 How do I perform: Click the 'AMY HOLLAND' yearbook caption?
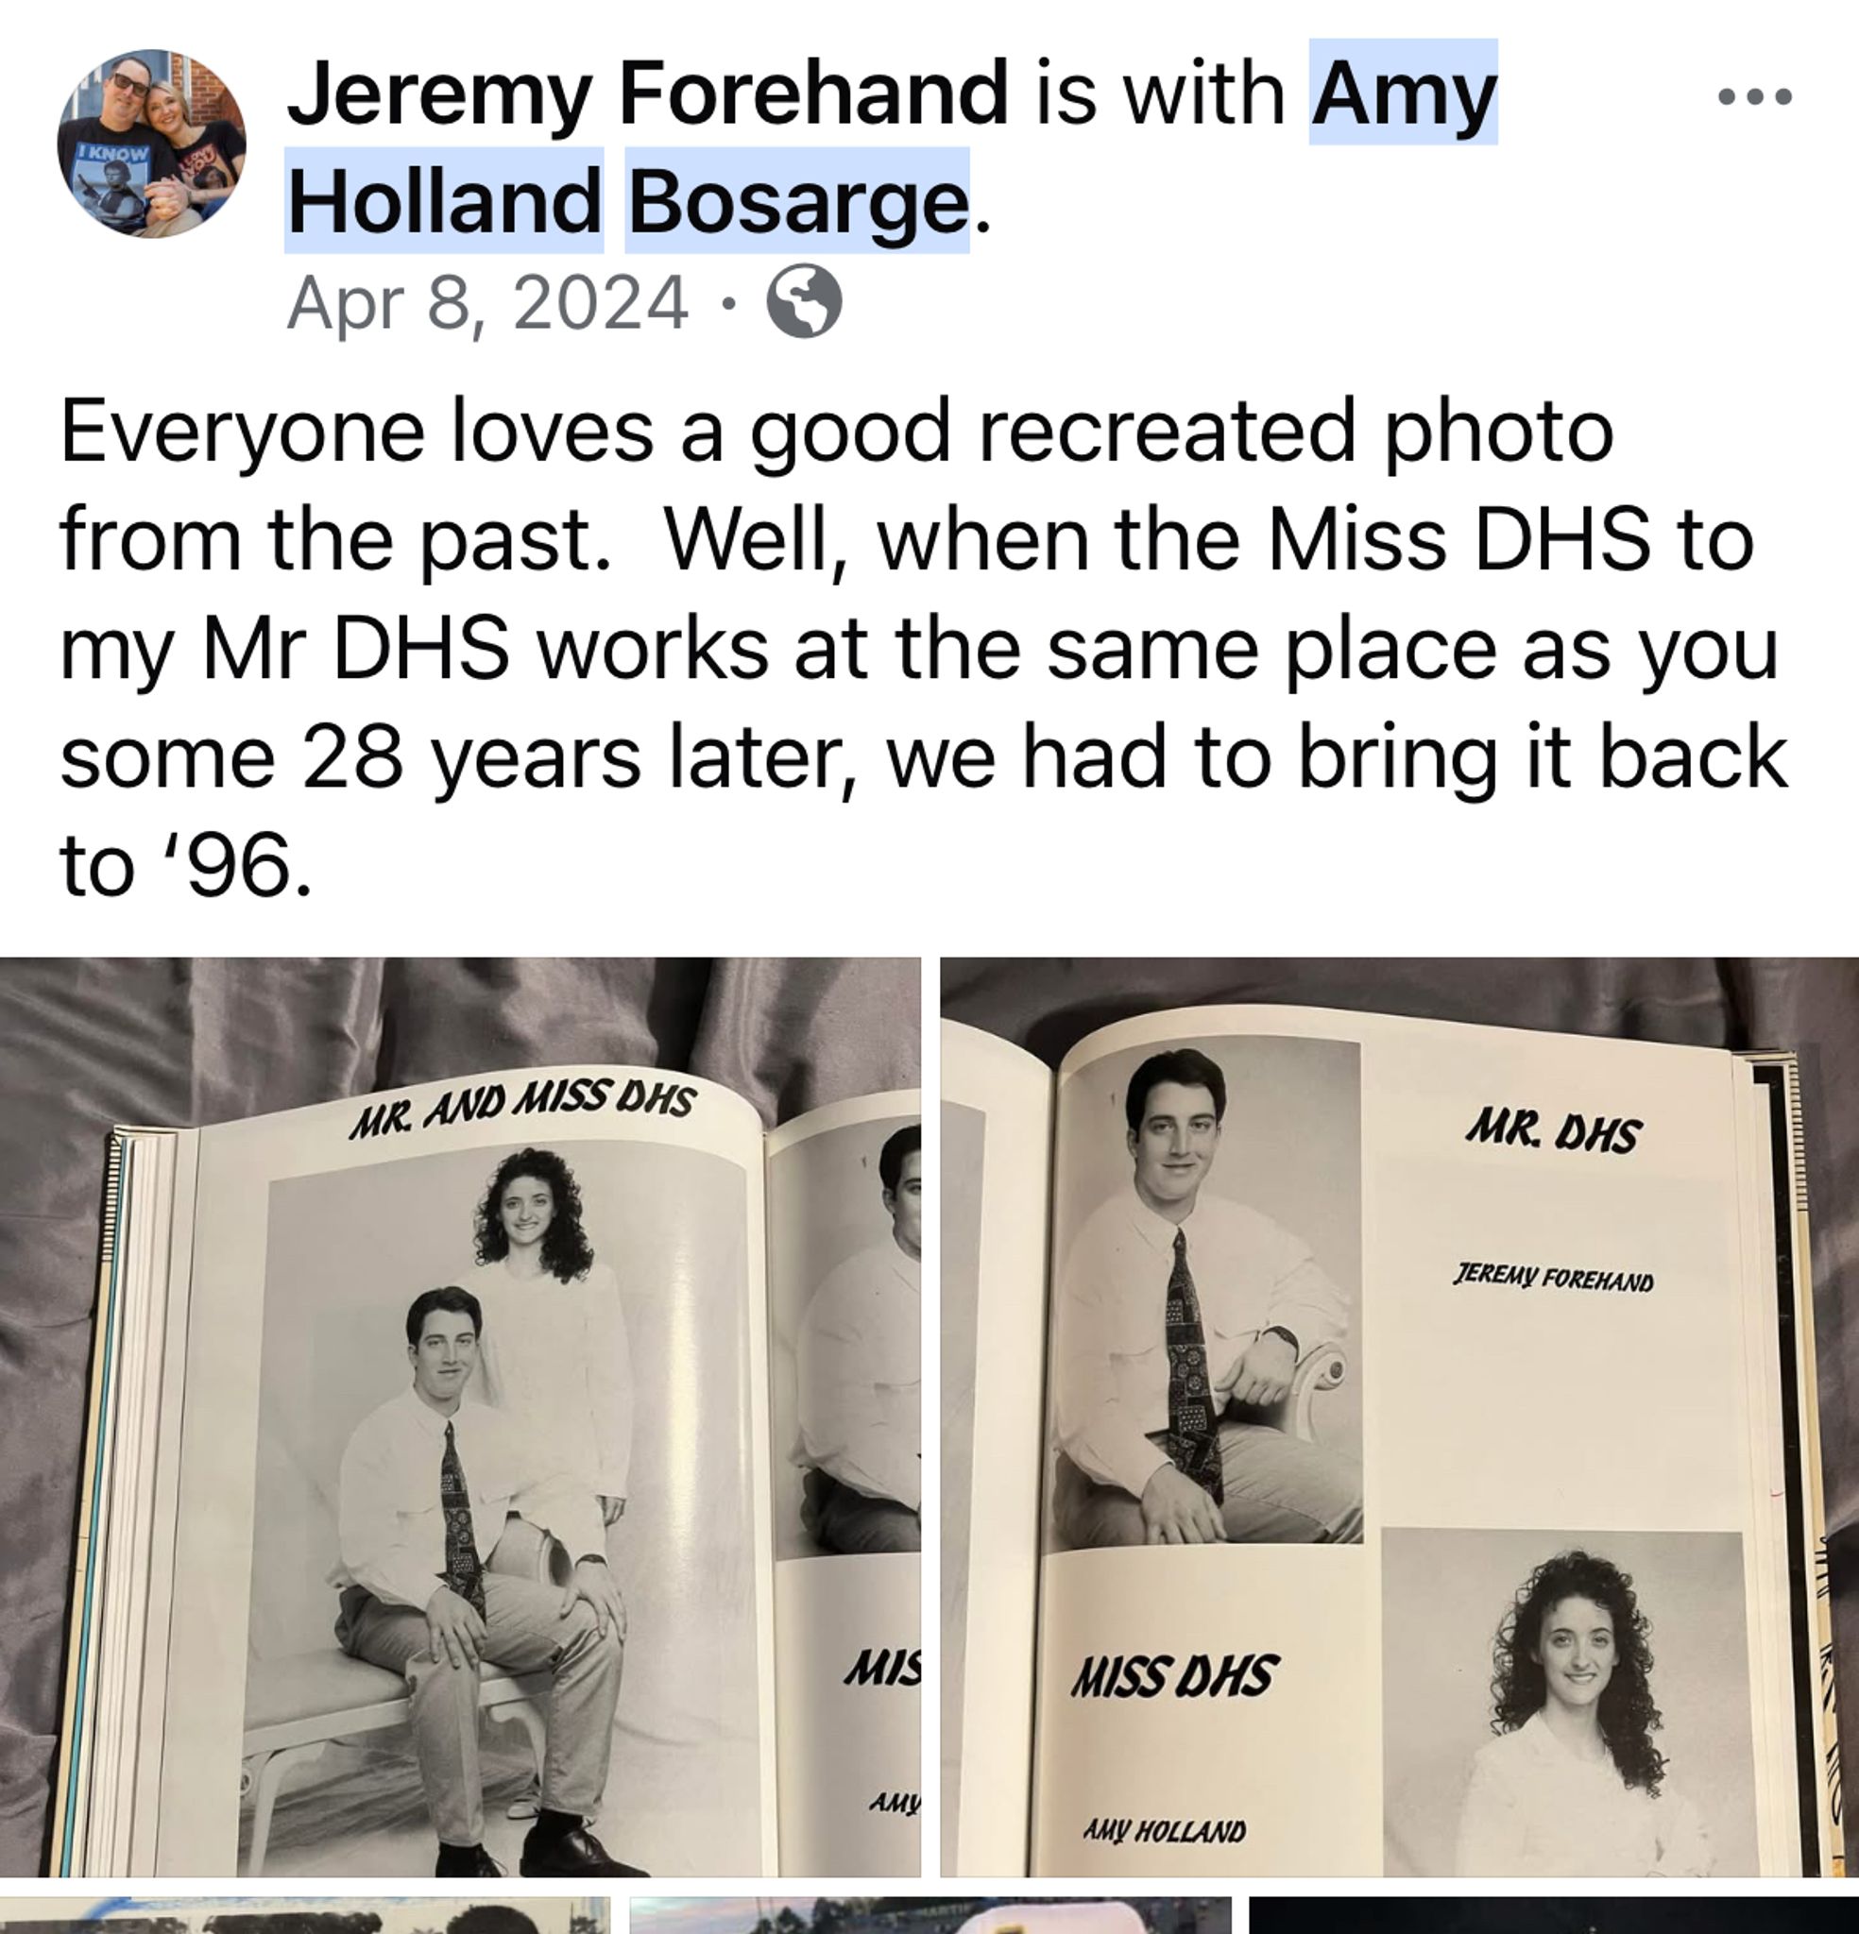pos(1164,1830)
